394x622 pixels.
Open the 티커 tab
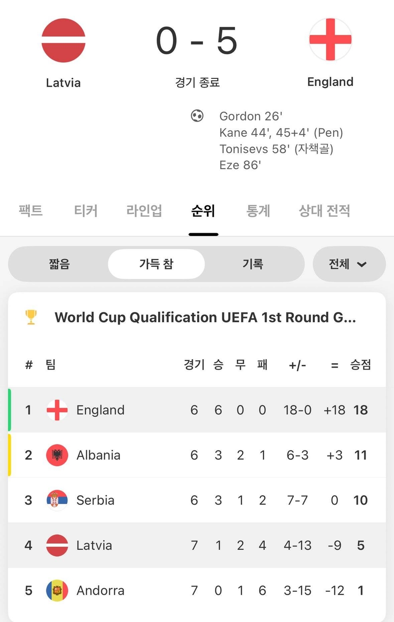click(86, 211)
